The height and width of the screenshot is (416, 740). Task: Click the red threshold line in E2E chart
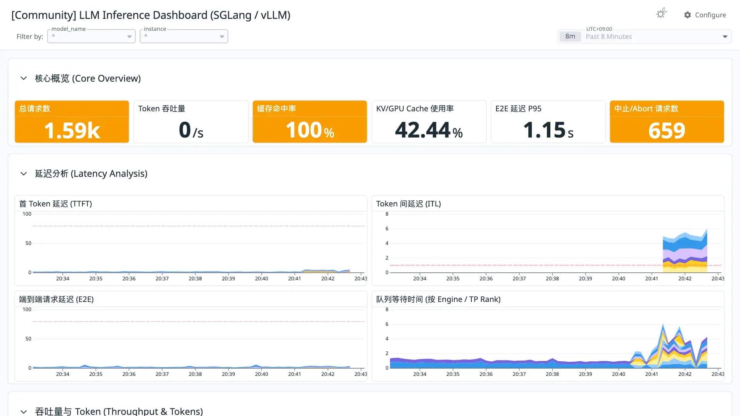198,321
